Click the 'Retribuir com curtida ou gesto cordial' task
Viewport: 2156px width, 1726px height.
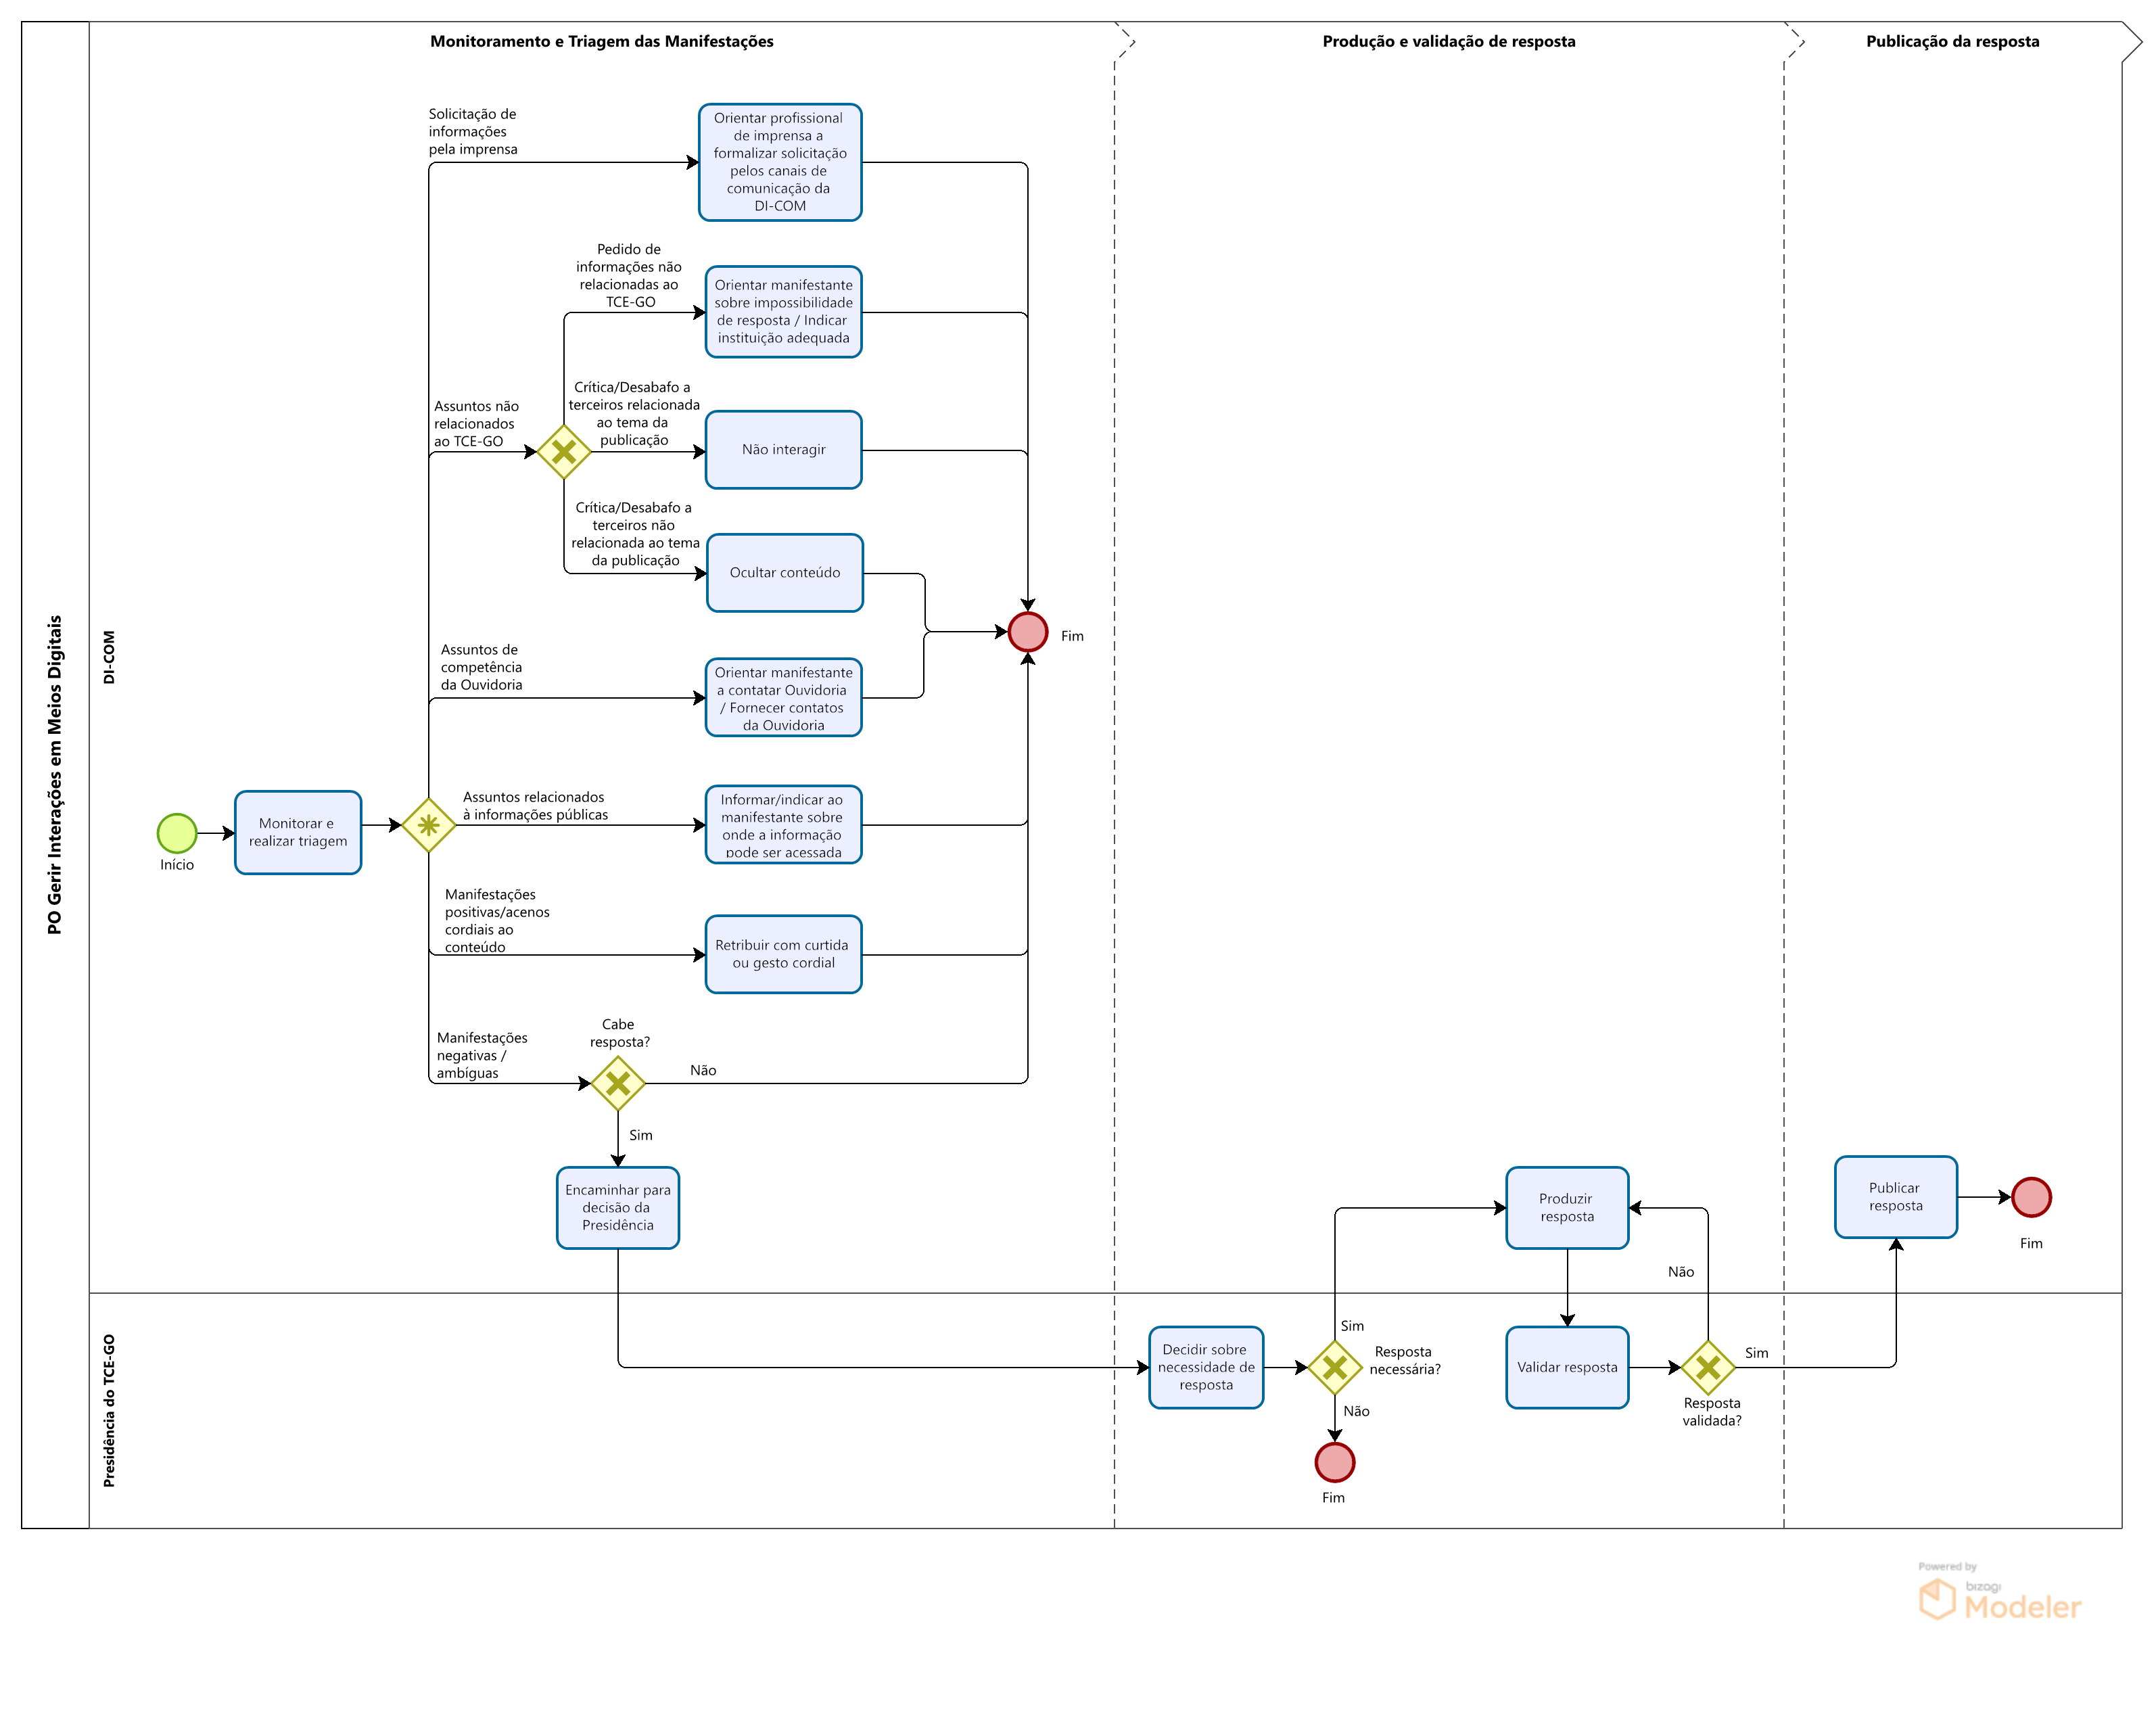click(x=784, y=954)
